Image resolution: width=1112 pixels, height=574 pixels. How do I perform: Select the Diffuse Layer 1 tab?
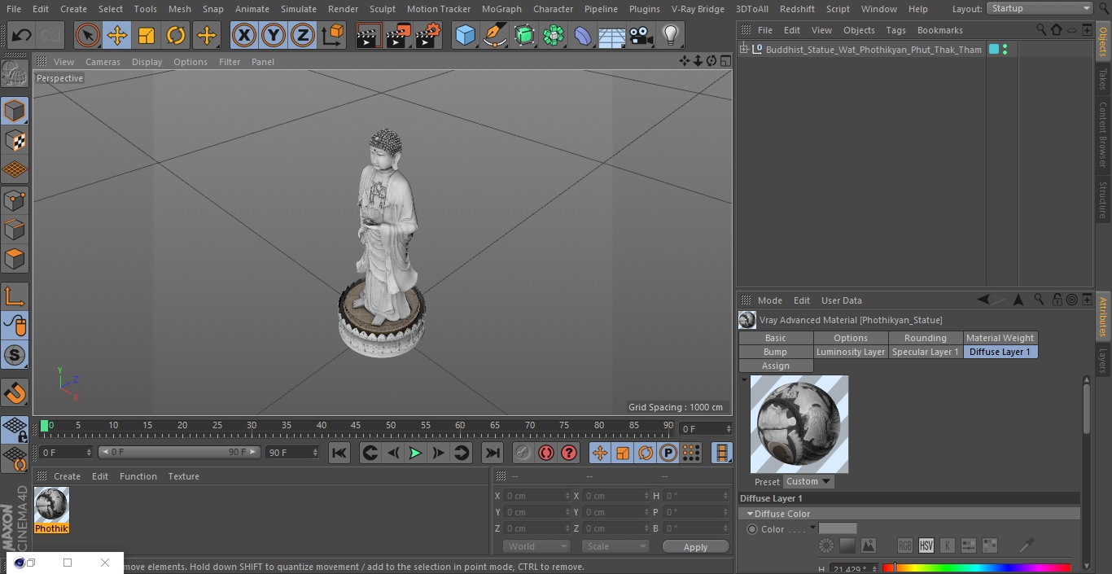tap(1000, 352)
